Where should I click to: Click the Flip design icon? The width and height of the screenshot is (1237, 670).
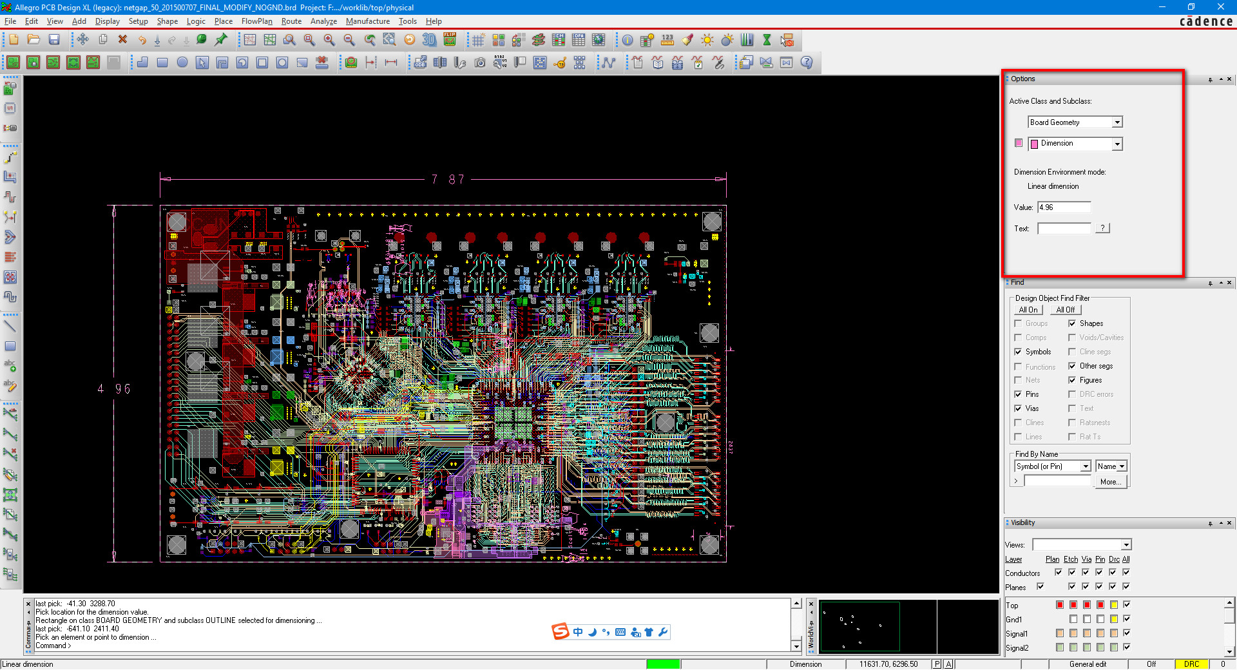click(x=450, y=40)
